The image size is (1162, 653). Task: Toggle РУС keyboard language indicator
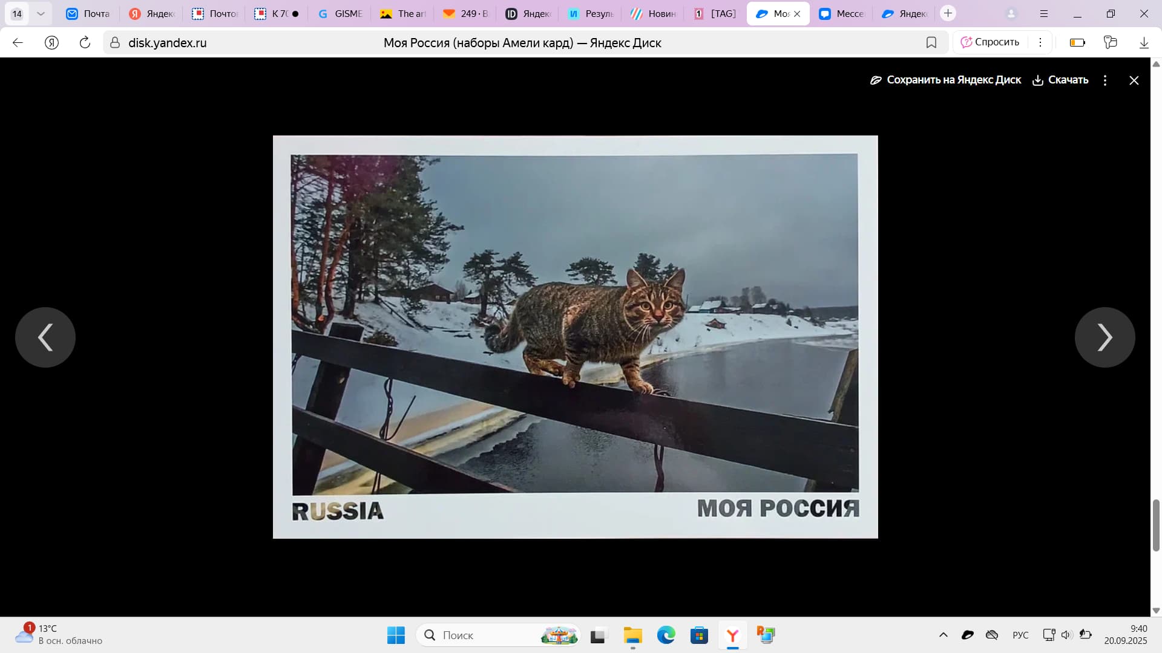click(1020, 635)
